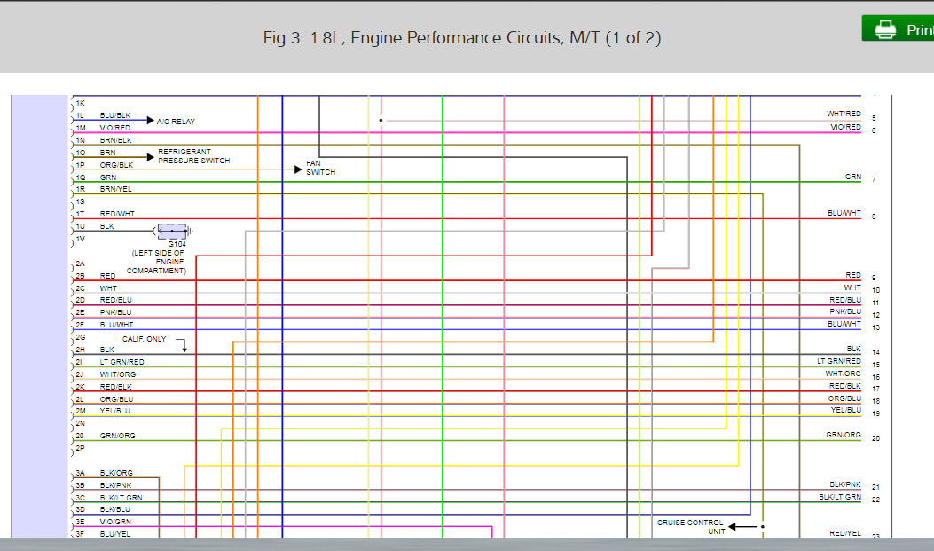Click the connector pin label '2G'
This screenshot has width=934, height=551.
click(81, 337)
